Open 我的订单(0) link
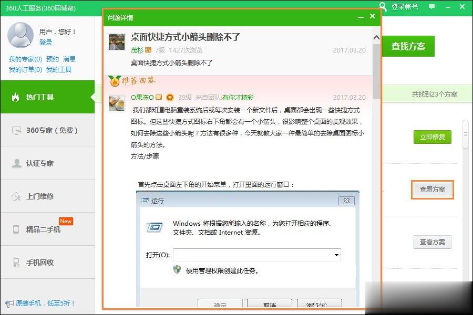This screenshot has width=473, height=315. click(x=25, y=70)
